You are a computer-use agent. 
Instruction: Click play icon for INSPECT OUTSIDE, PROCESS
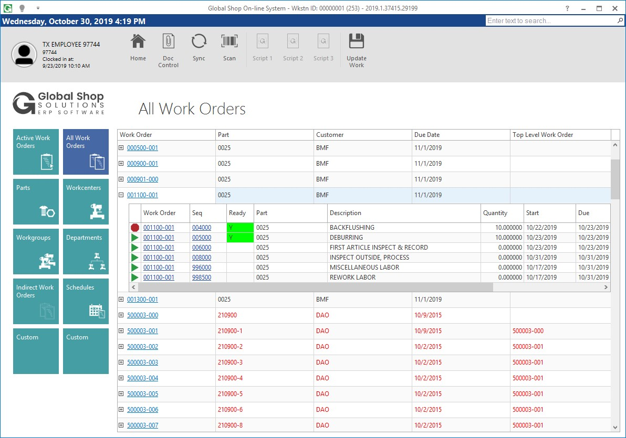(135, 258)
